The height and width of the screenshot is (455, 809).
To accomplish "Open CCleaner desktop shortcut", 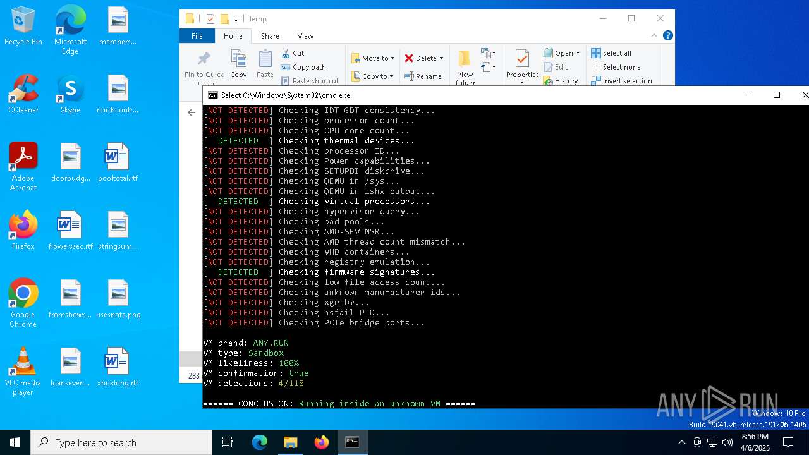I will [23, 94].
